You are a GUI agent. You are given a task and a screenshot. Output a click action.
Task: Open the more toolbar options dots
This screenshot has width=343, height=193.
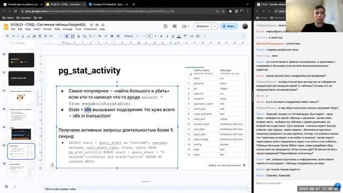coord(205,36)
